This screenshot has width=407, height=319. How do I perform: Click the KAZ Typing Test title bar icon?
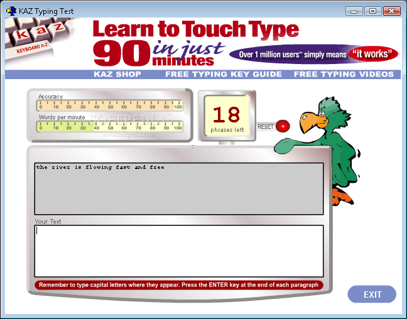coord(11,11)
